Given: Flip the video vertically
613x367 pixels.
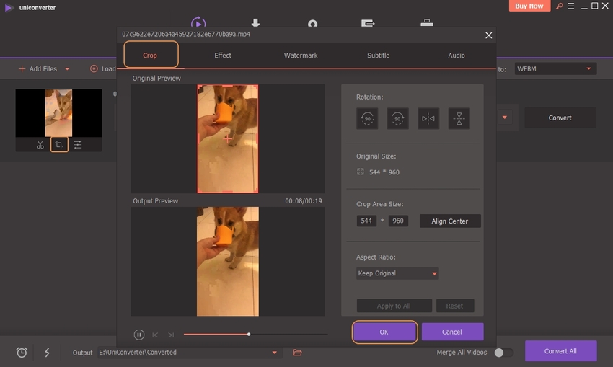Looking at the screenshot, I should pyautogui.click(x=459, y=118).
